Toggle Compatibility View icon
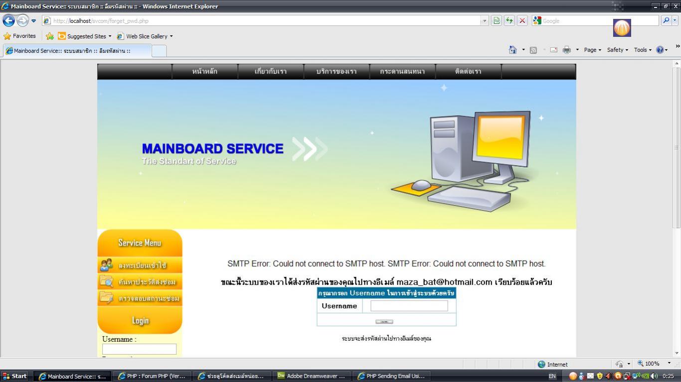The height and width of the screenshot is (382, 681). [x=497, y=21]
